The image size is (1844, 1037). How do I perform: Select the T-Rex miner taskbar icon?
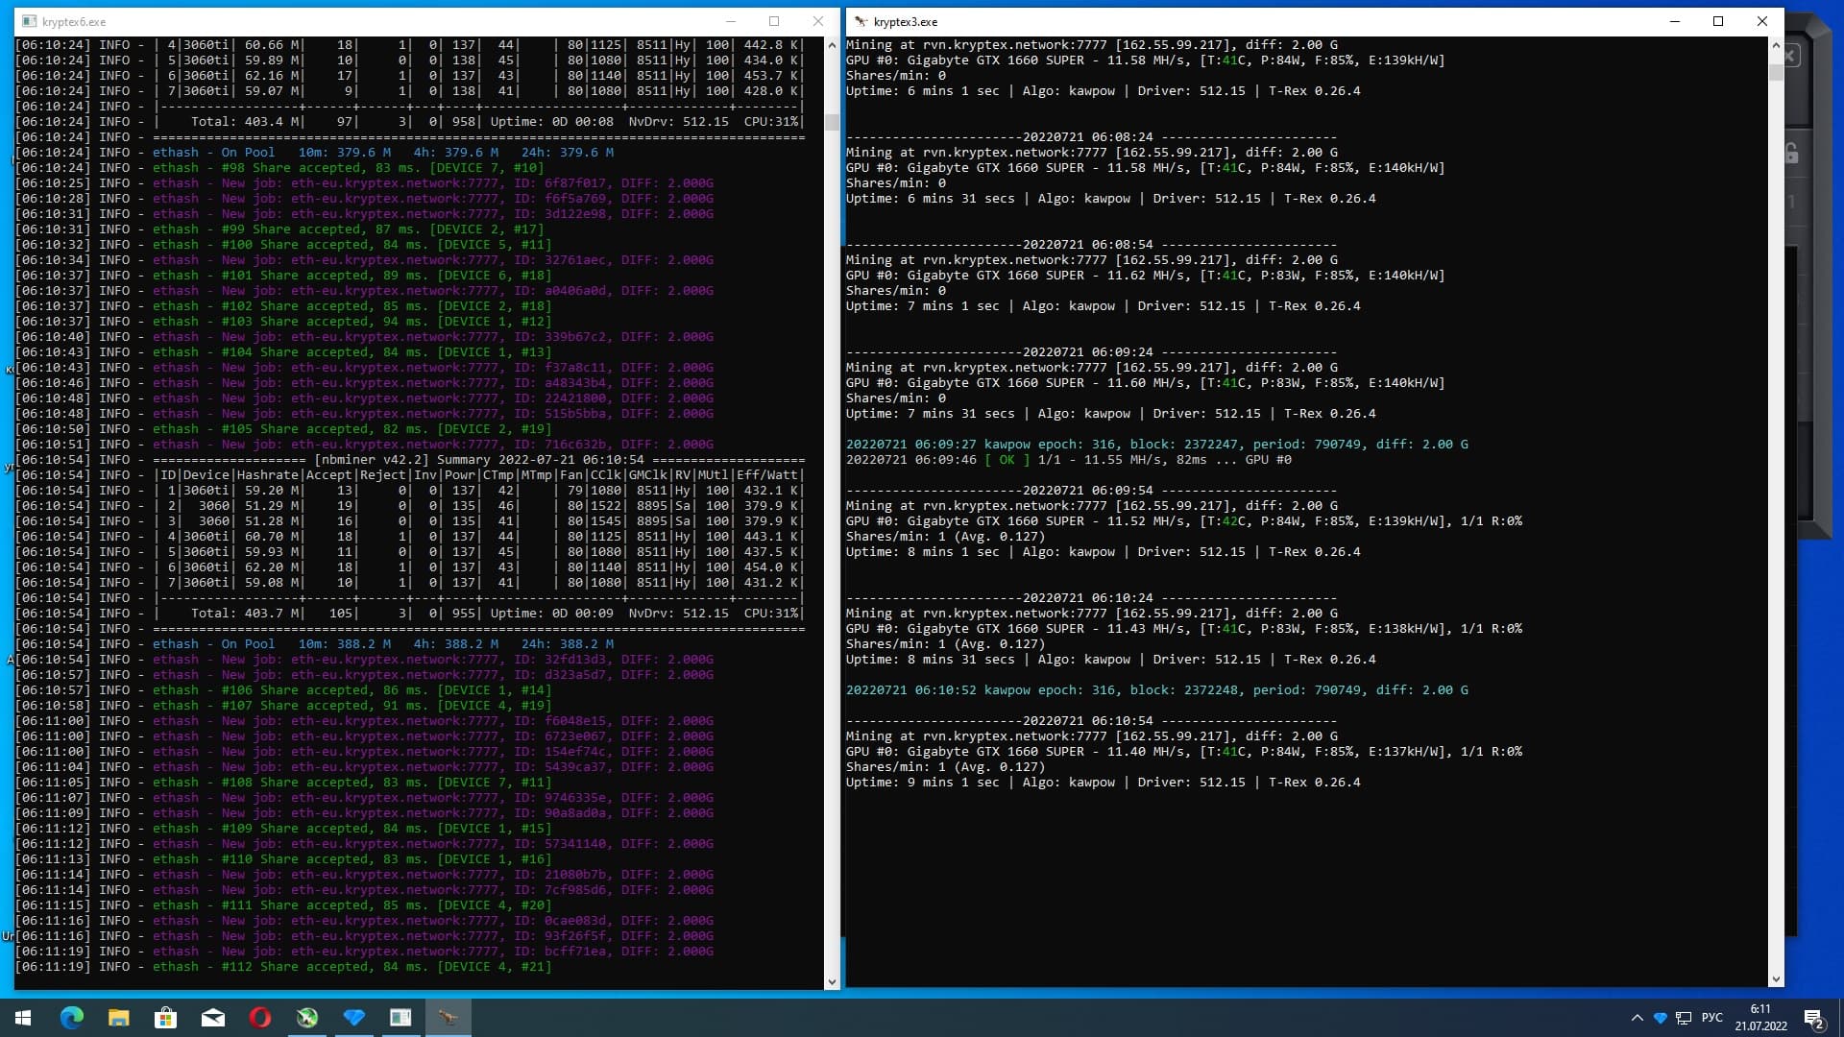(448, 1018)
